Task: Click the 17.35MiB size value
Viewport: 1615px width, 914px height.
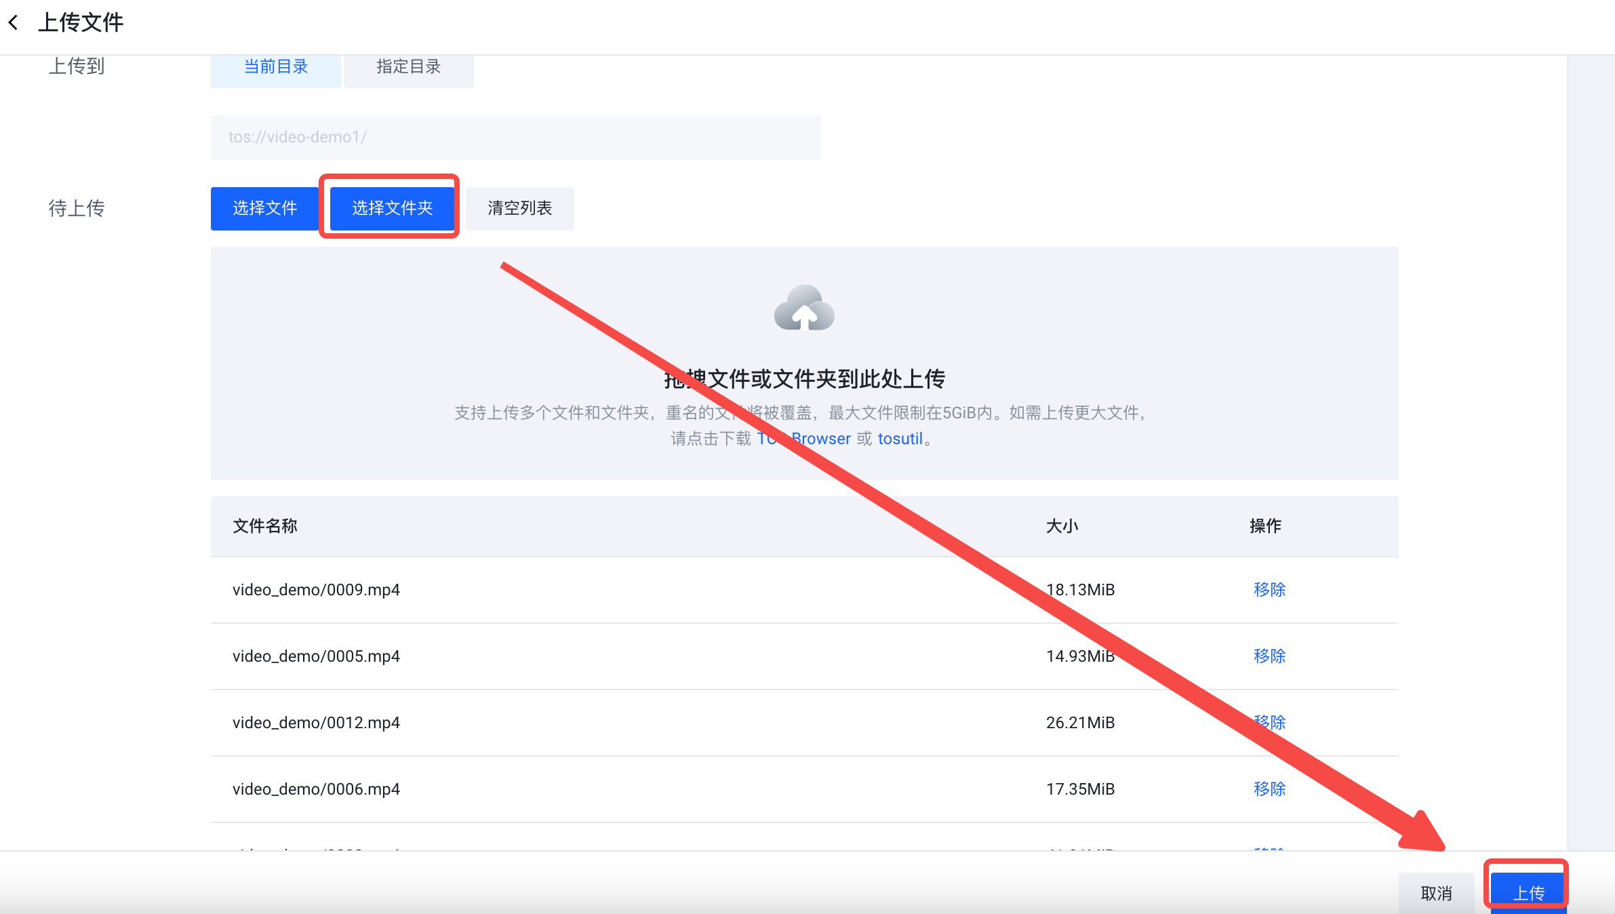Action: coord(1081,789)
